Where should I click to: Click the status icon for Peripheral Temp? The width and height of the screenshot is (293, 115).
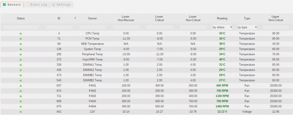point(21,55)
